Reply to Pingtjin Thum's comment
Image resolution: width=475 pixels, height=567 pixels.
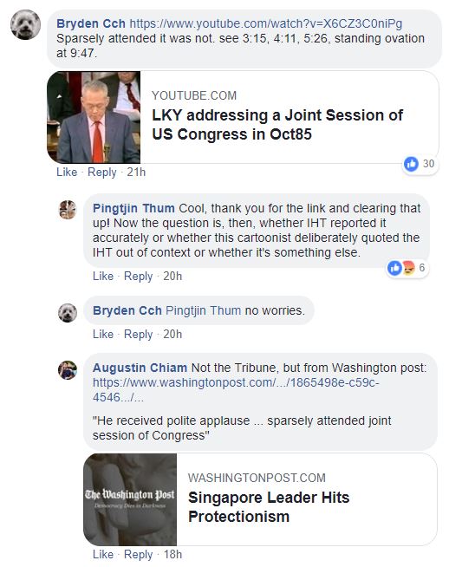tap(138, 277)
